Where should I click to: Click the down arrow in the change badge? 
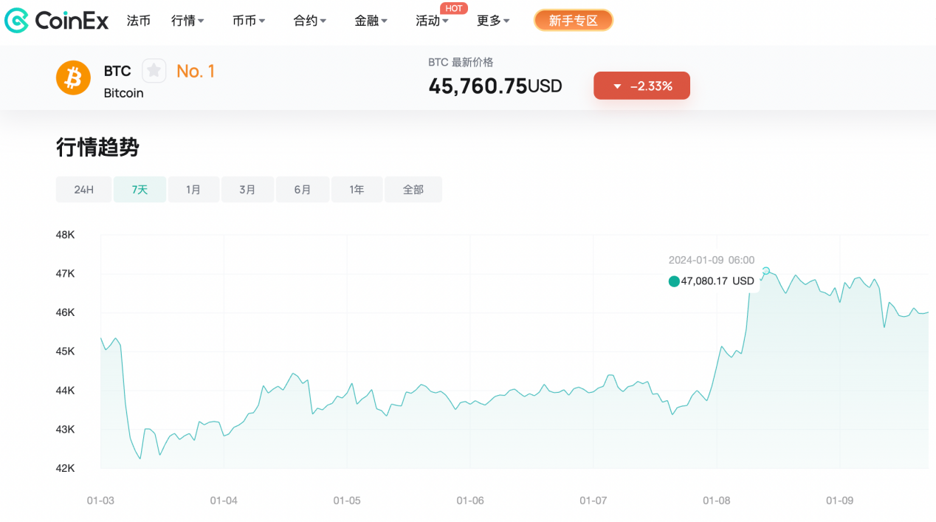point(617,86)
